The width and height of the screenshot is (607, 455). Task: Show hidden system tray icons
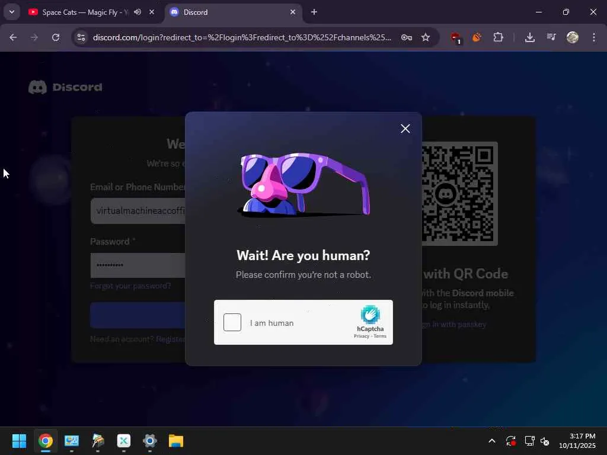coord(492,441)
